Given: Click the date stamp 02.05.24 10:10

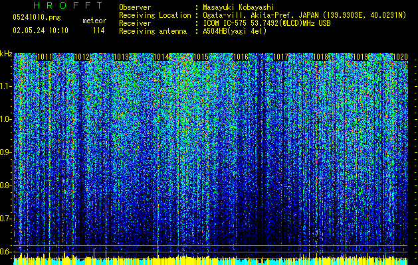Looking at the screenshot, I should pyautogui.click(x=41, y=30).
